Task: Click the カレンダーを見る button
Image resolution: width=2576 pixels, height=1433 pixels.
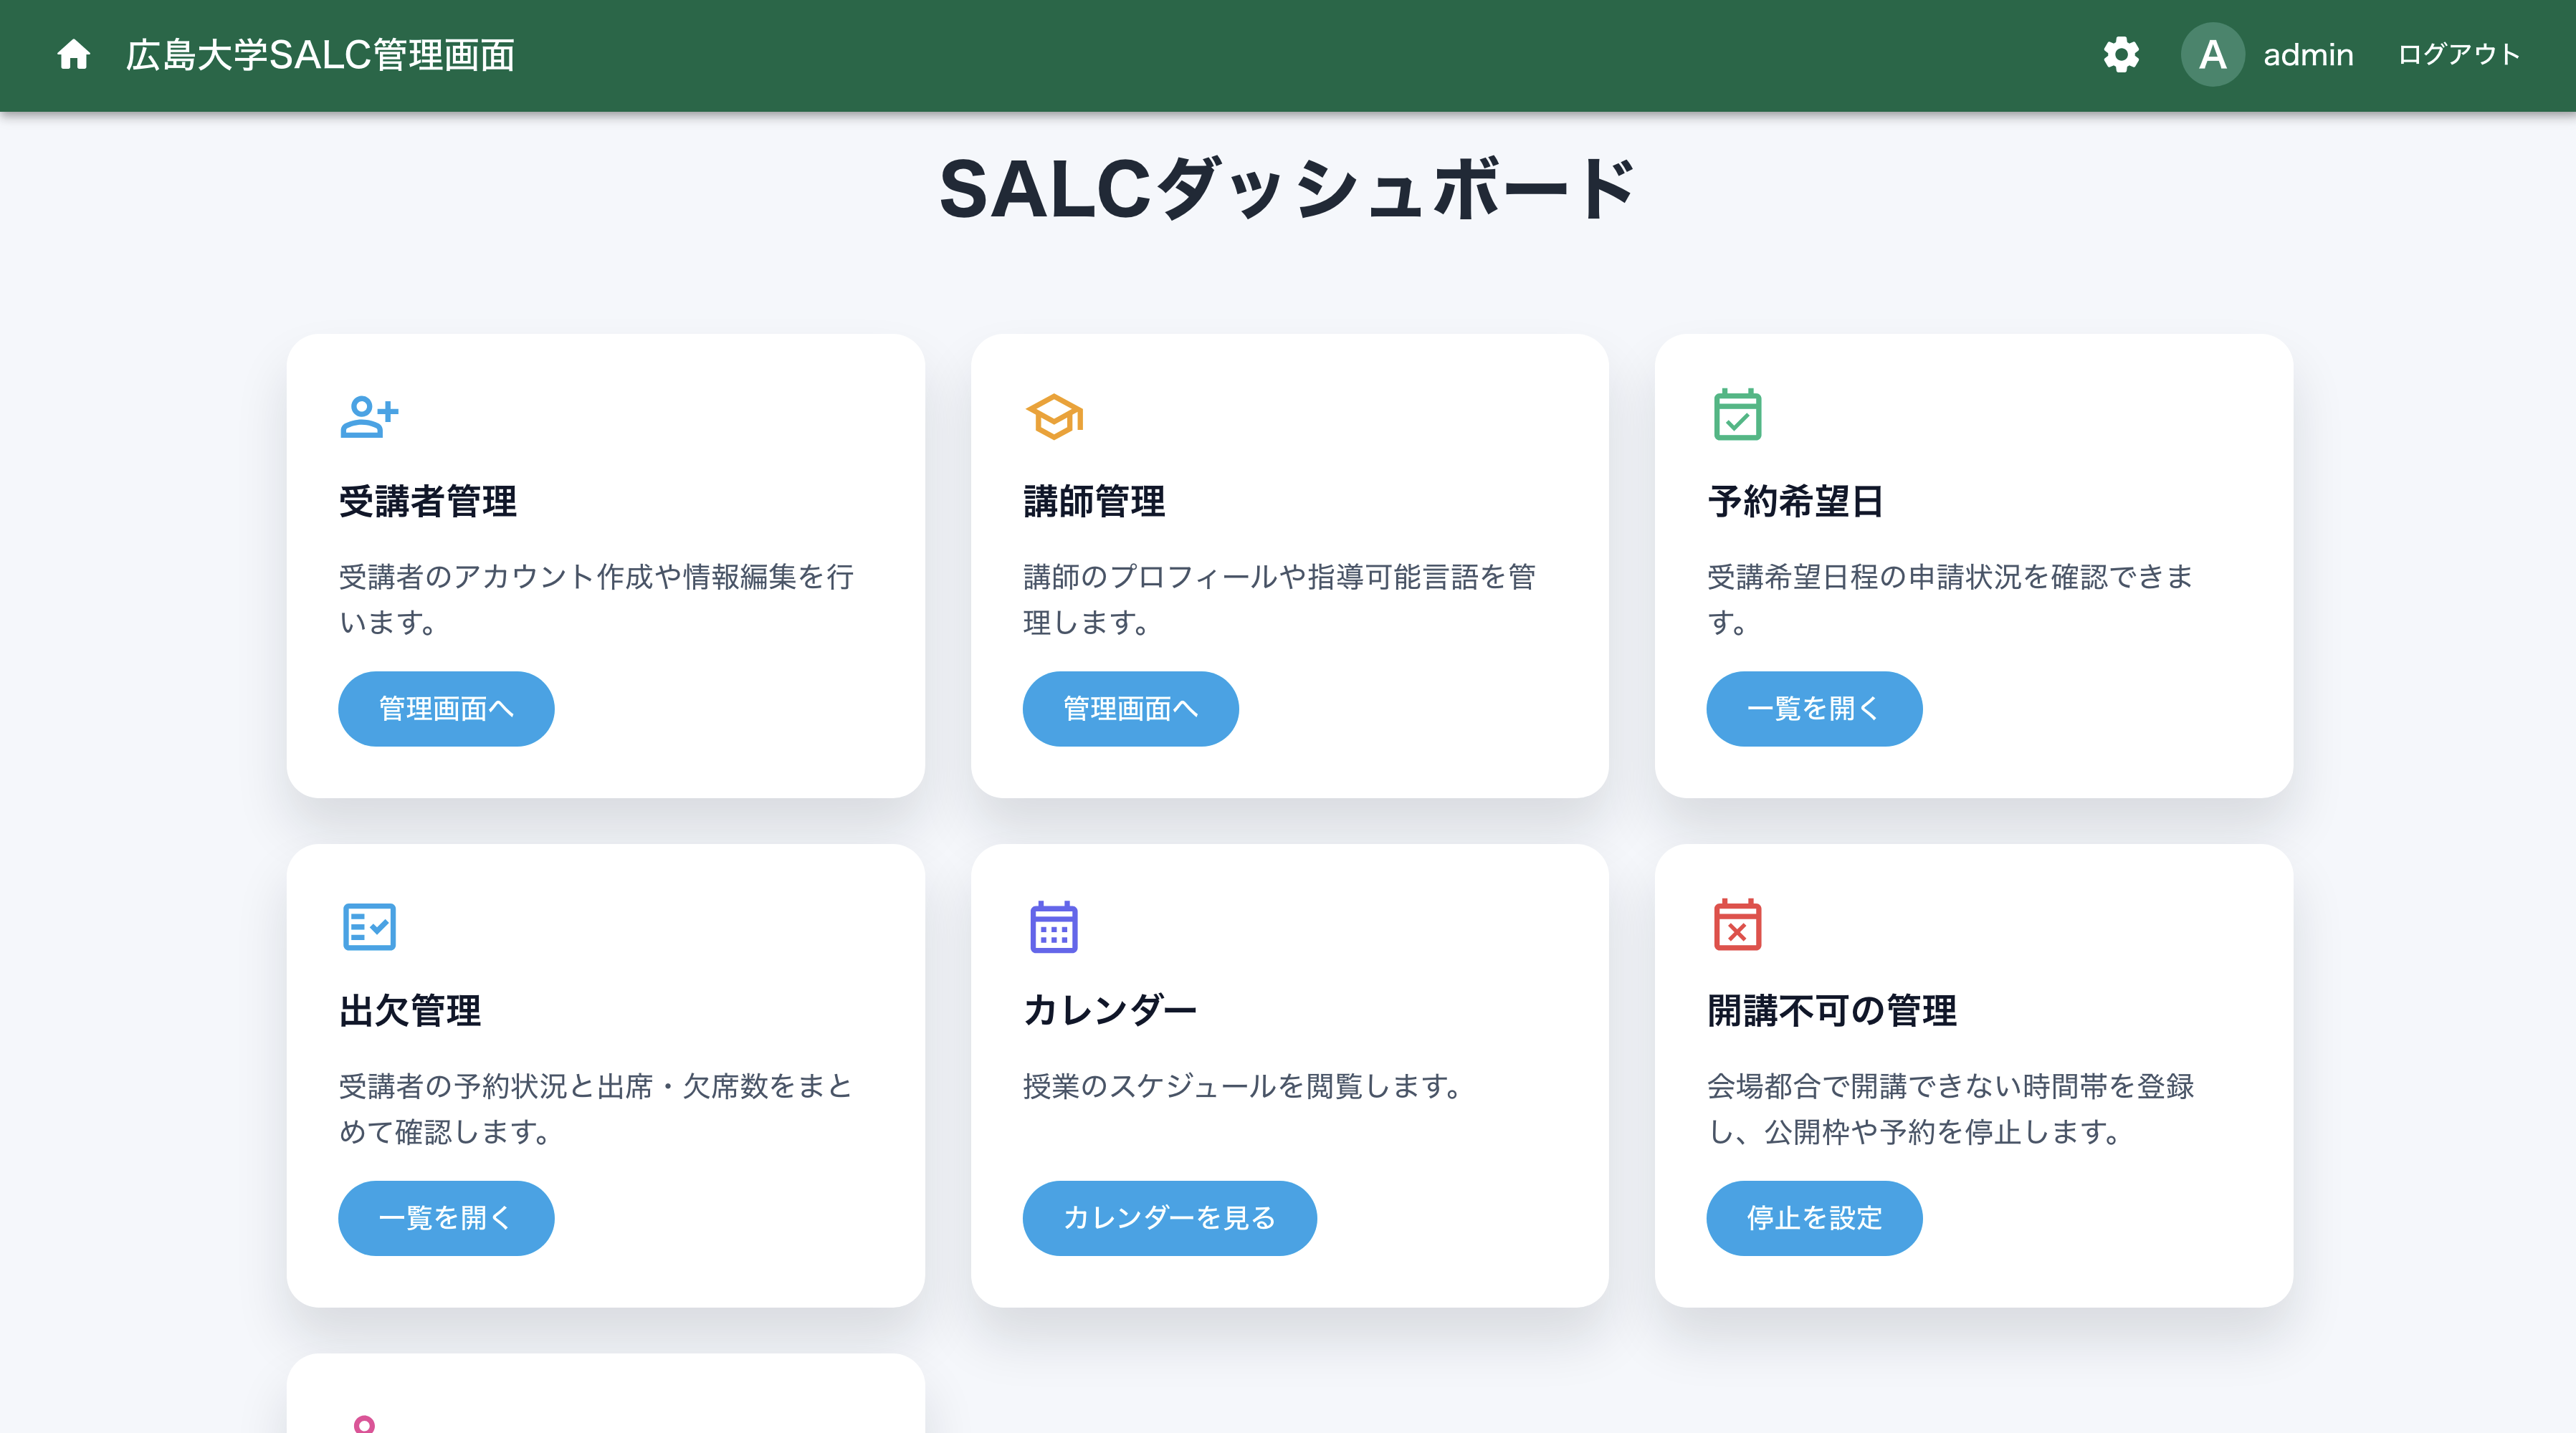Action: tap(1169, 1217)
